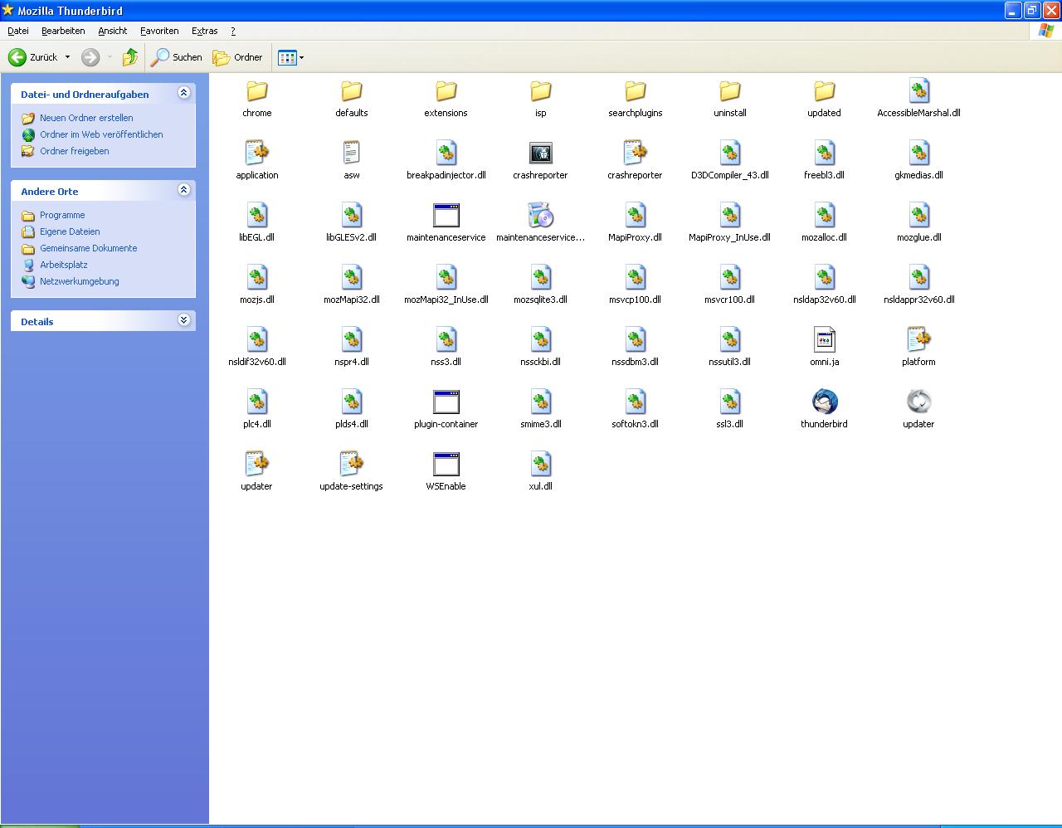Select the omni.ja file icon
The height and width of the screenshot is (828, 1062).
coord(824,340)
